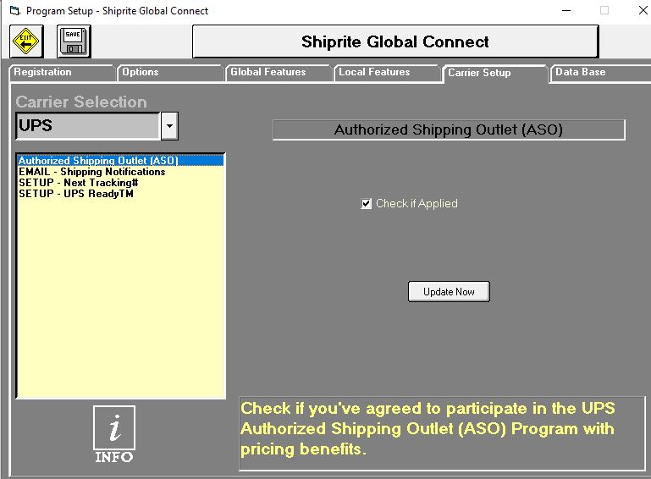This screenshot has width=651, height=479.
Task: Close the Program Setup window
Action: click(643, 11)
